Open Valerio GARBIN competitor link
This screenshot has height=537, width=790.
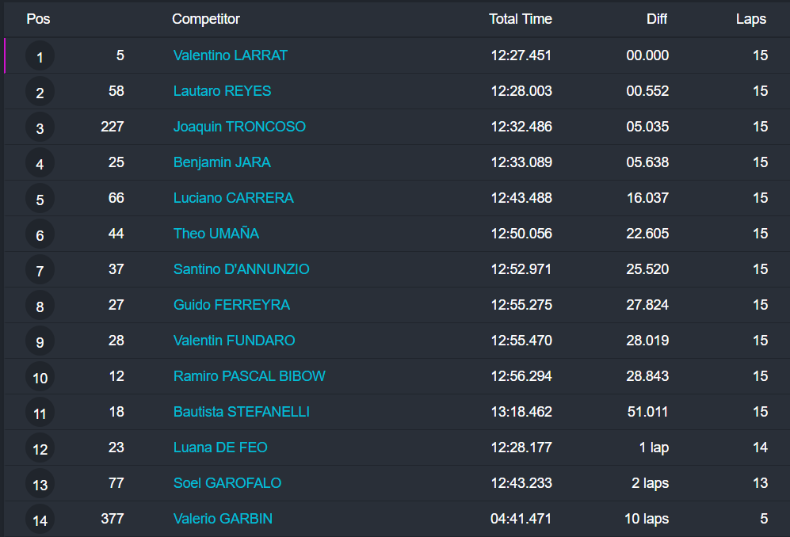[223, 519]
